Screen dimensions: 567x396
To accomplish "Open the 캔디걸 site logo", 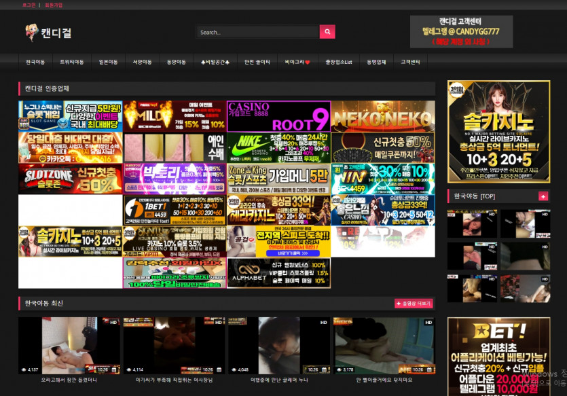I will pos(49,32).
